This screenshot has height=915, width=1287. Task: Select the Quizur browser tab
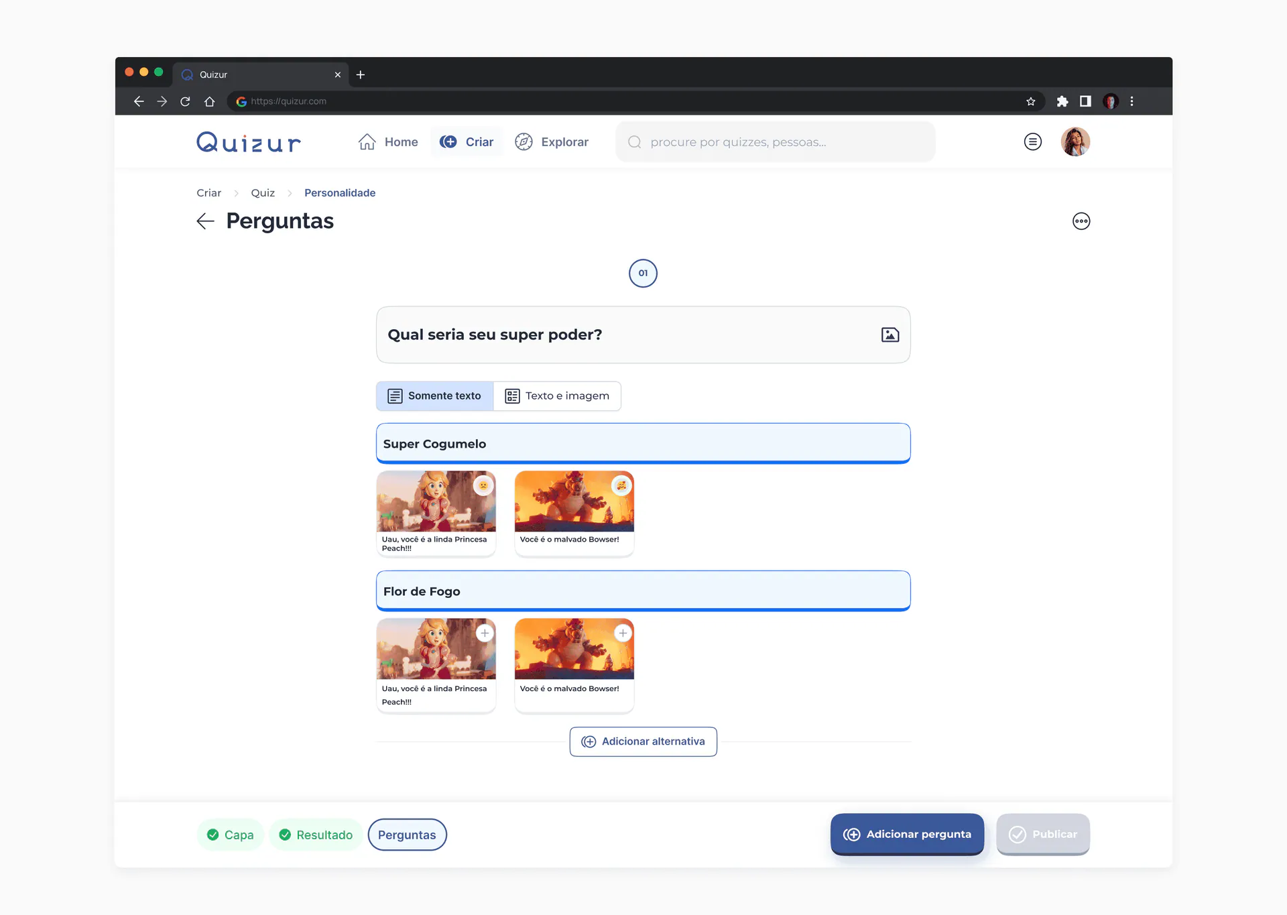(x=261, y=74)
